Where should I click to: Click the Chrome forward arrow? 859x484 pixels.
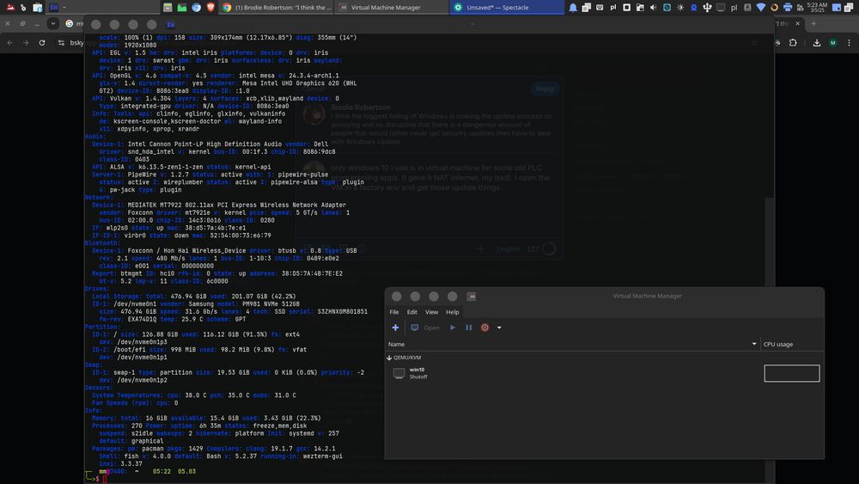[26, 42]
